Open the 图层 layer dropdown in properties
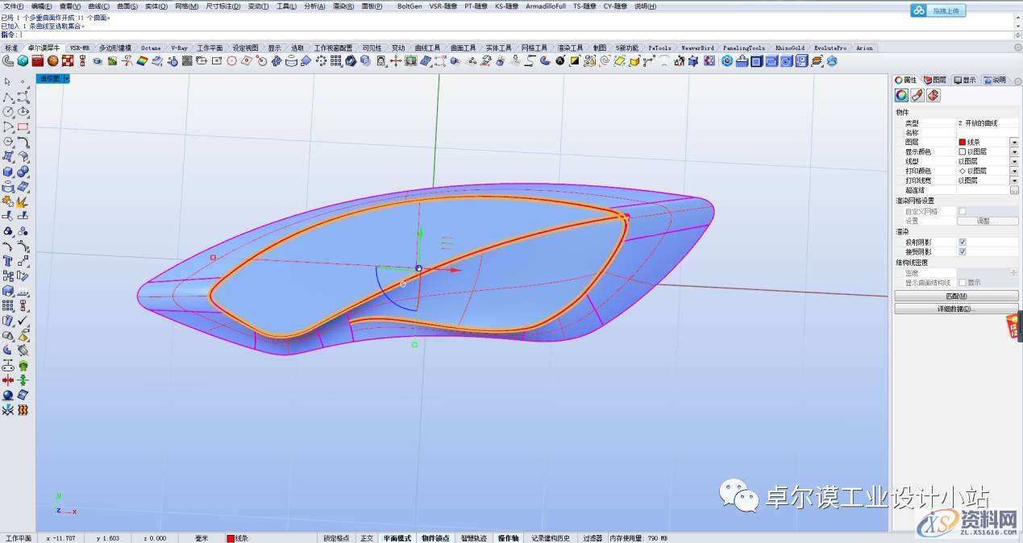The height and width of the screenshot is (543, 1023). click(x=1014, y=142)
